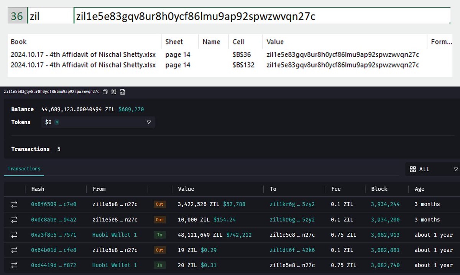Screen dimensions: 460x275
Task: Select the cell with the full zil1e5e83 address
Action: (x=262, y=16)
